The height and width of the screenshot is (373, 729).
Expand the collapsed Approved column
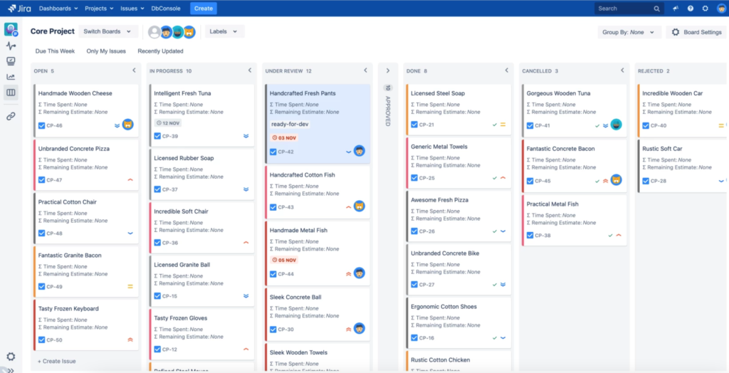388,71
